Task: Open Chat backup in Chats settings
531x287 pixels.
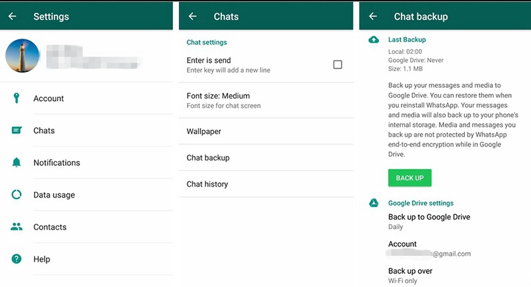Action: point(266,158)
